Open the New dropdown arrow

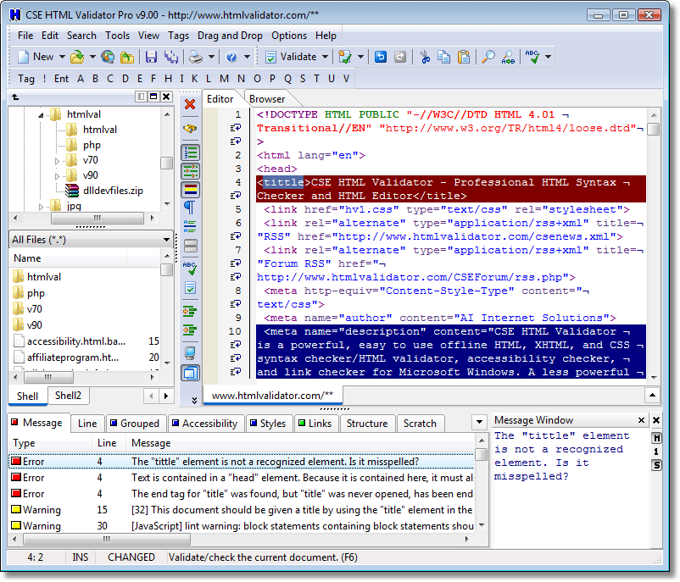coord(62,57)
